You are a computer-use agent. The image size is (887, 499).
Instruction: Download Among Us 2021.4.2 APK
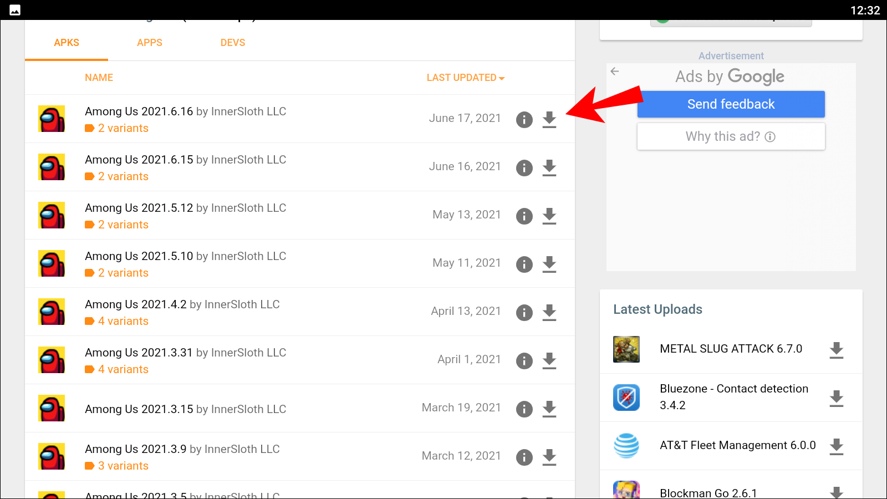coord(549,312)
